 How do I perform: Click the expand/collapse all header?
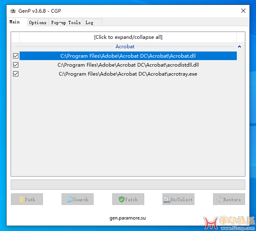[128, 37]
